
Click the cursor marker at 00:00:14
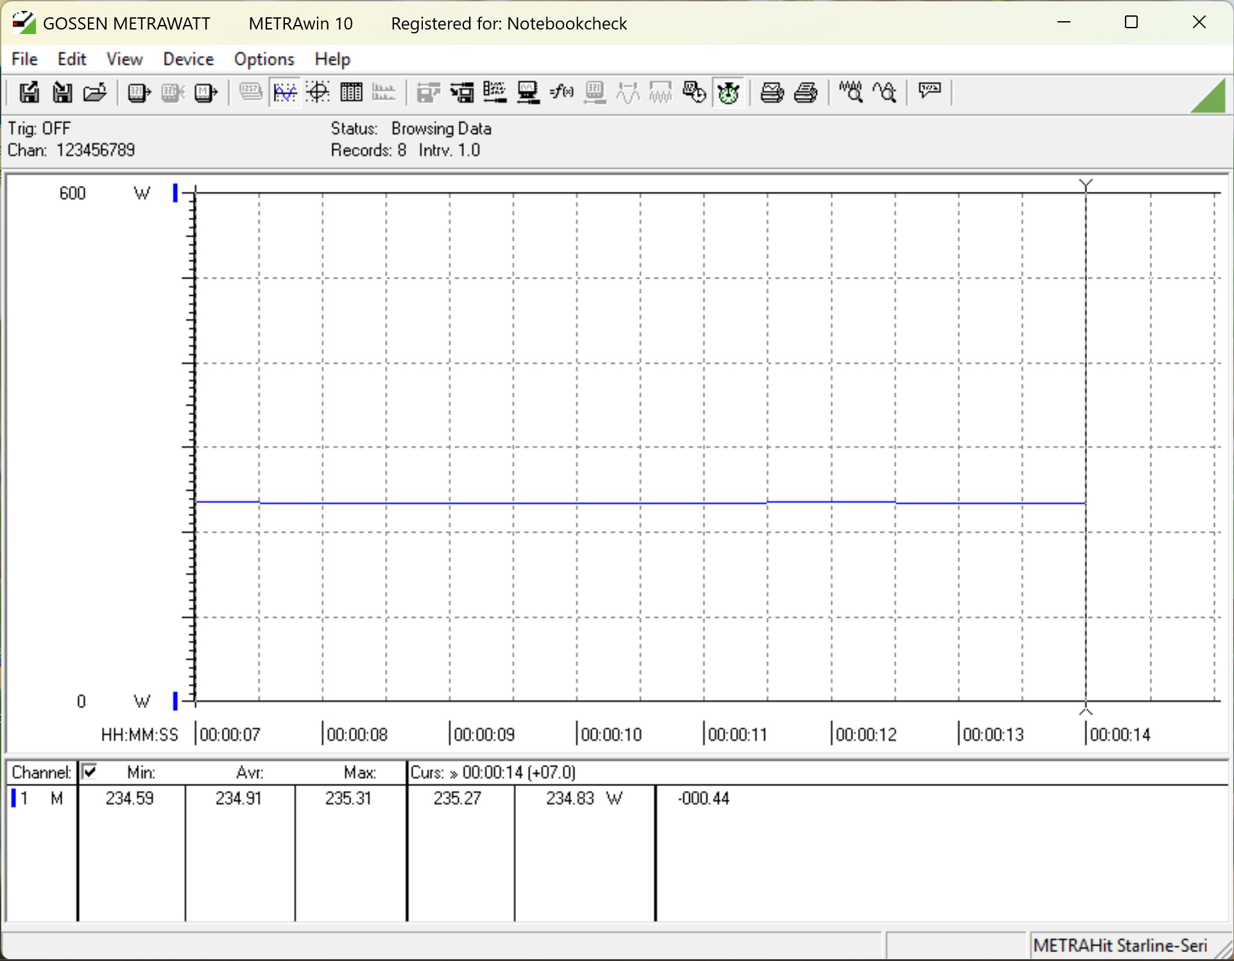click(1086, 185)
